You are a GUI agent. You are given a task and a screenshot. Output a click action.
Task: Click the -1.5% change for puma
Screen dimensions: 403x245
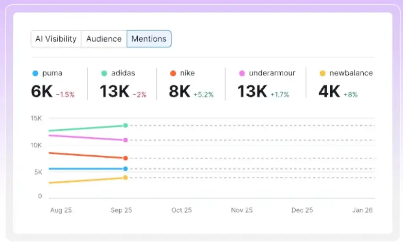(x=65, y=95)
